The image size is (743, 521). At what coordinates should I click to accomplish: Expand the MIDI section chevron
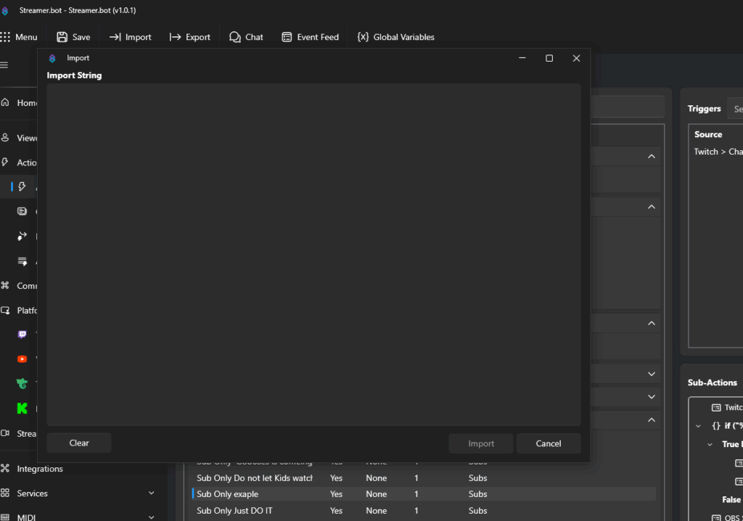[x=151, y=517]
